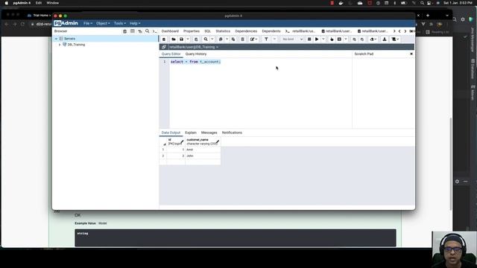This screenshot has height=268, width=477.
Task: Click the Apple menu icon
Action: 7,3
